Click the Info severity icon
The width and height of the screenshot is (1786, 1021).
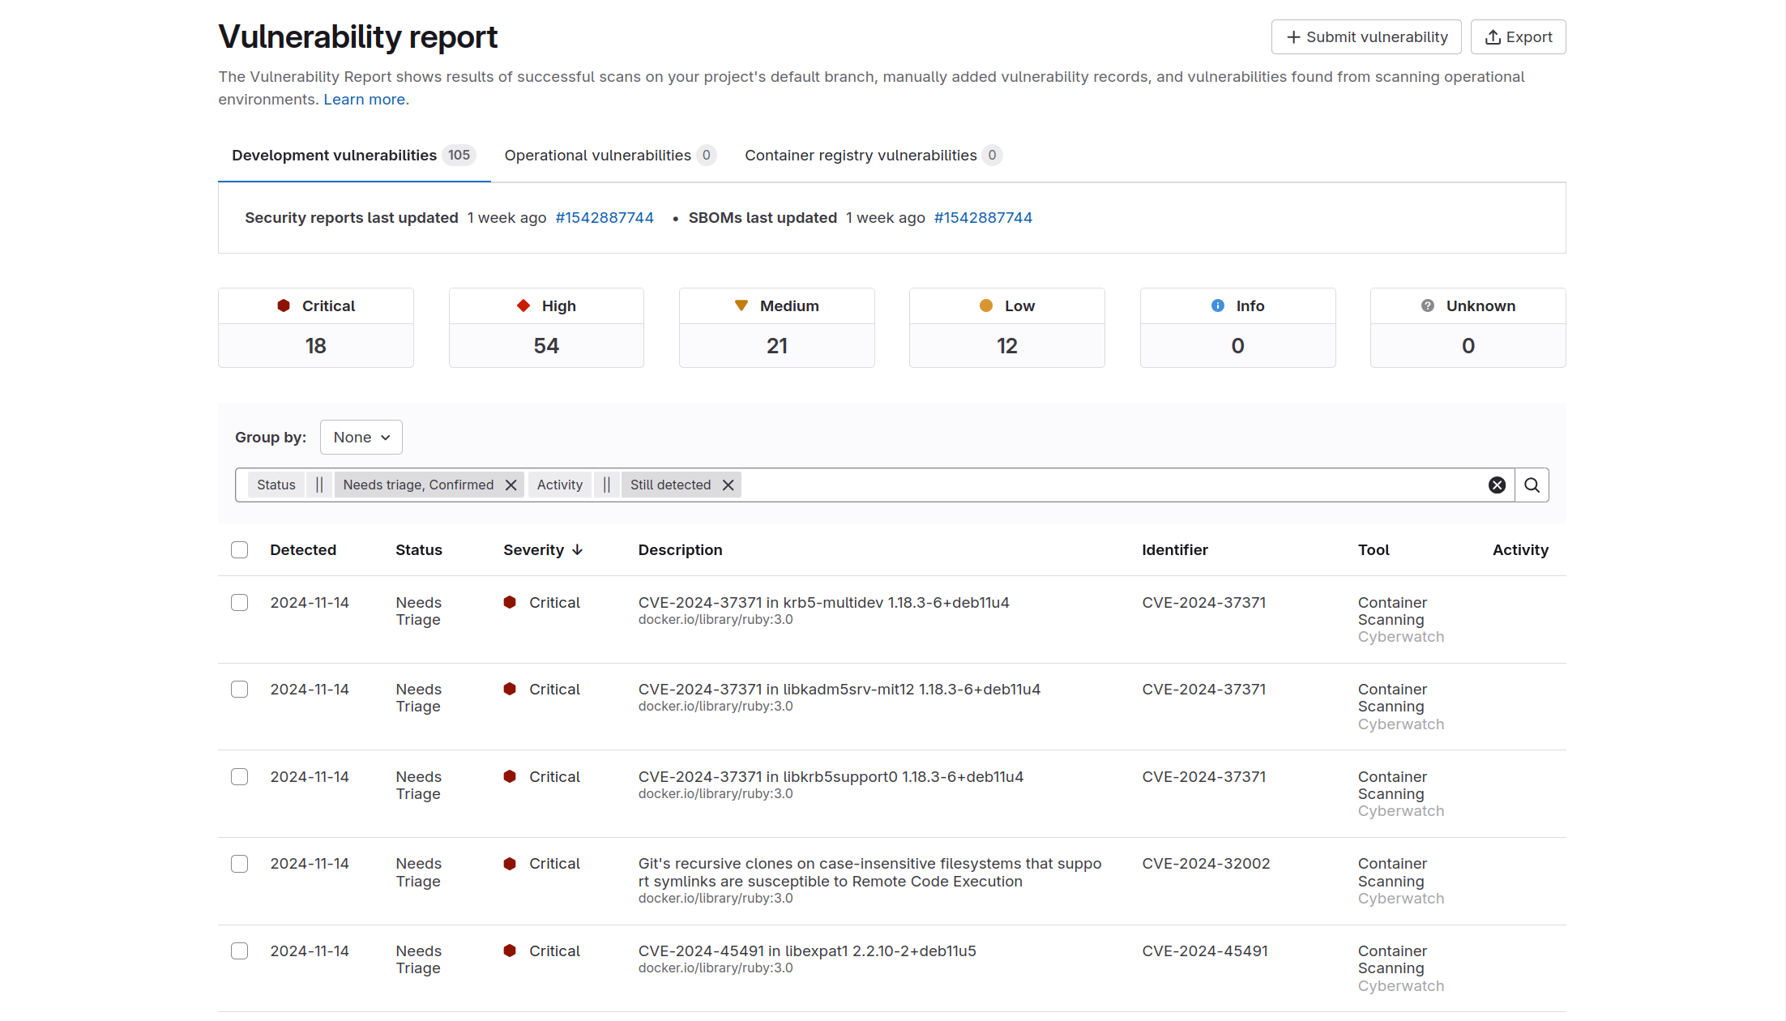click(x=1218, y=305)
